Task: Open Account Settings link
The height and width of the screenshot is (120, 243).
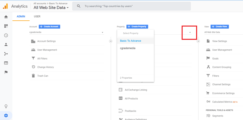Action: [x=46, y=41]
